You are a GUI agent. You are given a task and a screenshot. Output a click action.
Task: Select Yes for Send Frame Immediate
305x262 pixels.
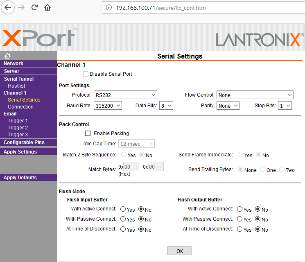click(240, 155)
